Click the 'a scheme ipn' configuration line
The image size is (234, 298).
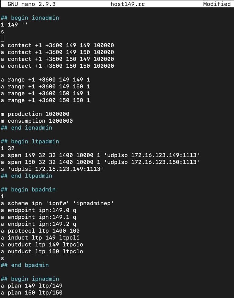pyautogui.click(x=57, y=203)
